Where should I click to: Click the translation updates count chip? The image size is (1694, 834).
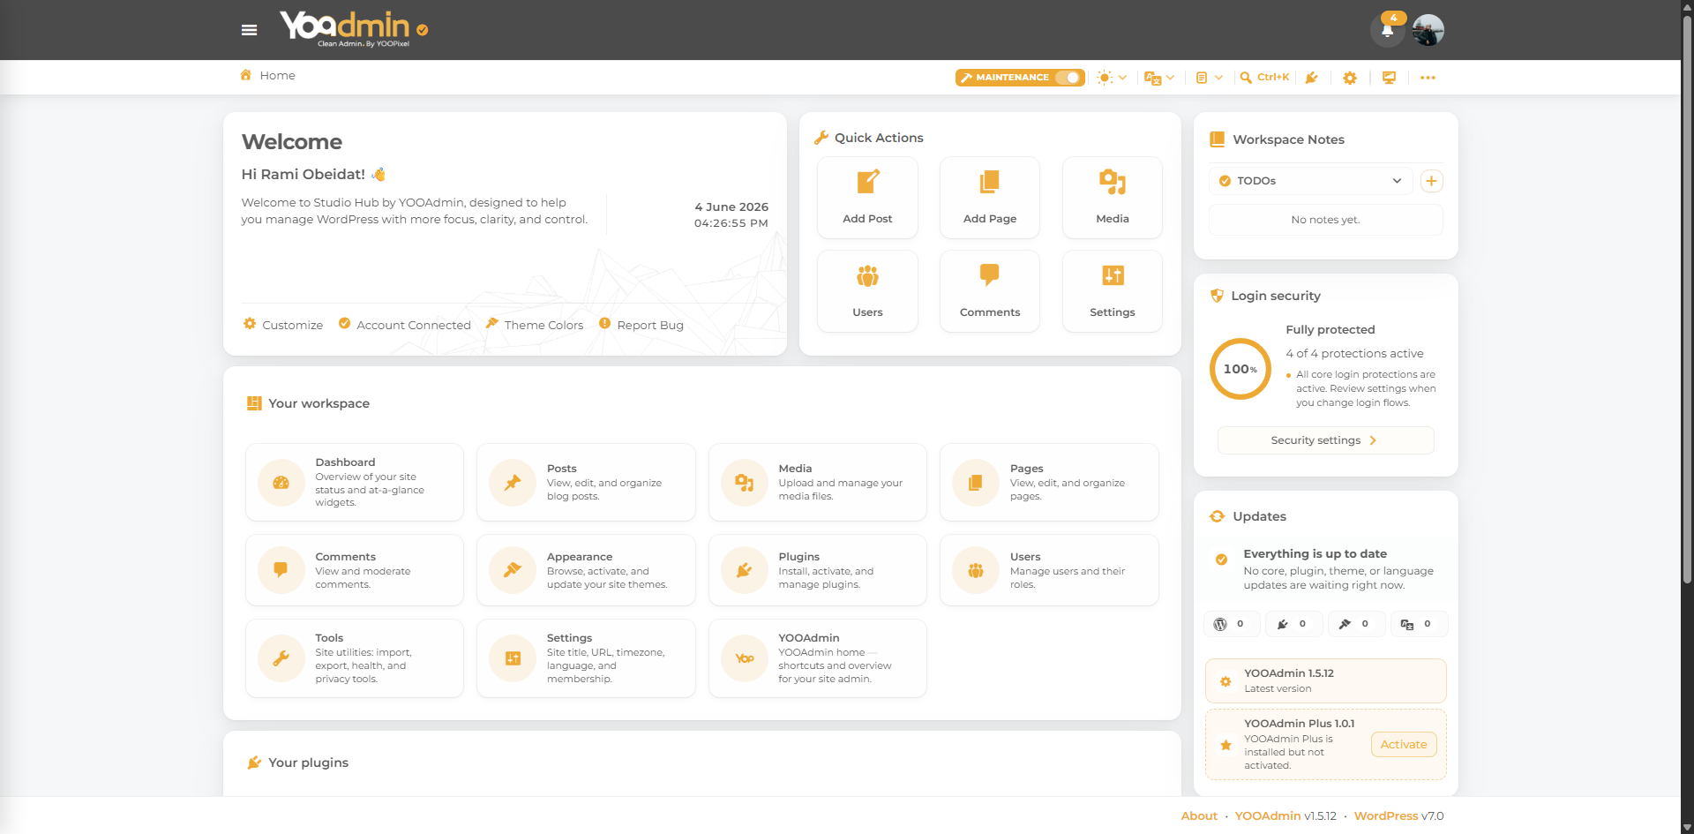pyautogui.click(x=1419, y=624)
